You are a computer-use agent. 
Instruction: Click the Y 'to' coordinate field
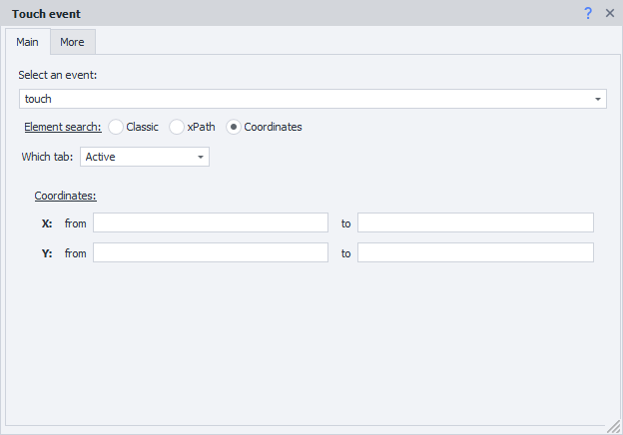pos(475,252)
